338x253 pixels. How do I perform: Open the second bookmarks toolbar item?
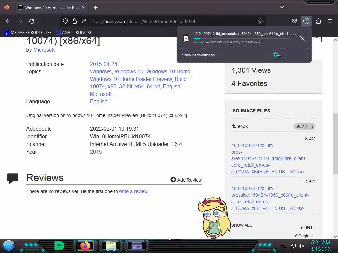(74, 33)
